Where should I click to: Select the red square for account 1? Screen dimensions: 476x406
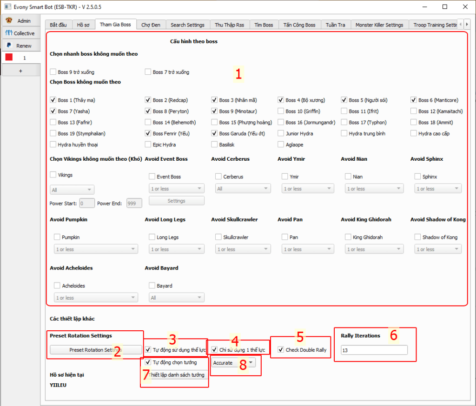point(9,58)
